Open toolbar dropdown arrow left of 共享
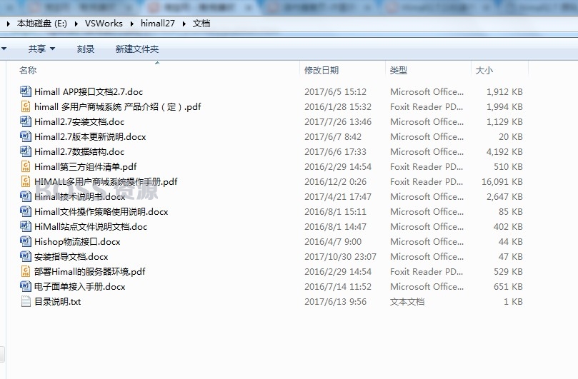Screen dimensions: 578x379 pos(4,49)
